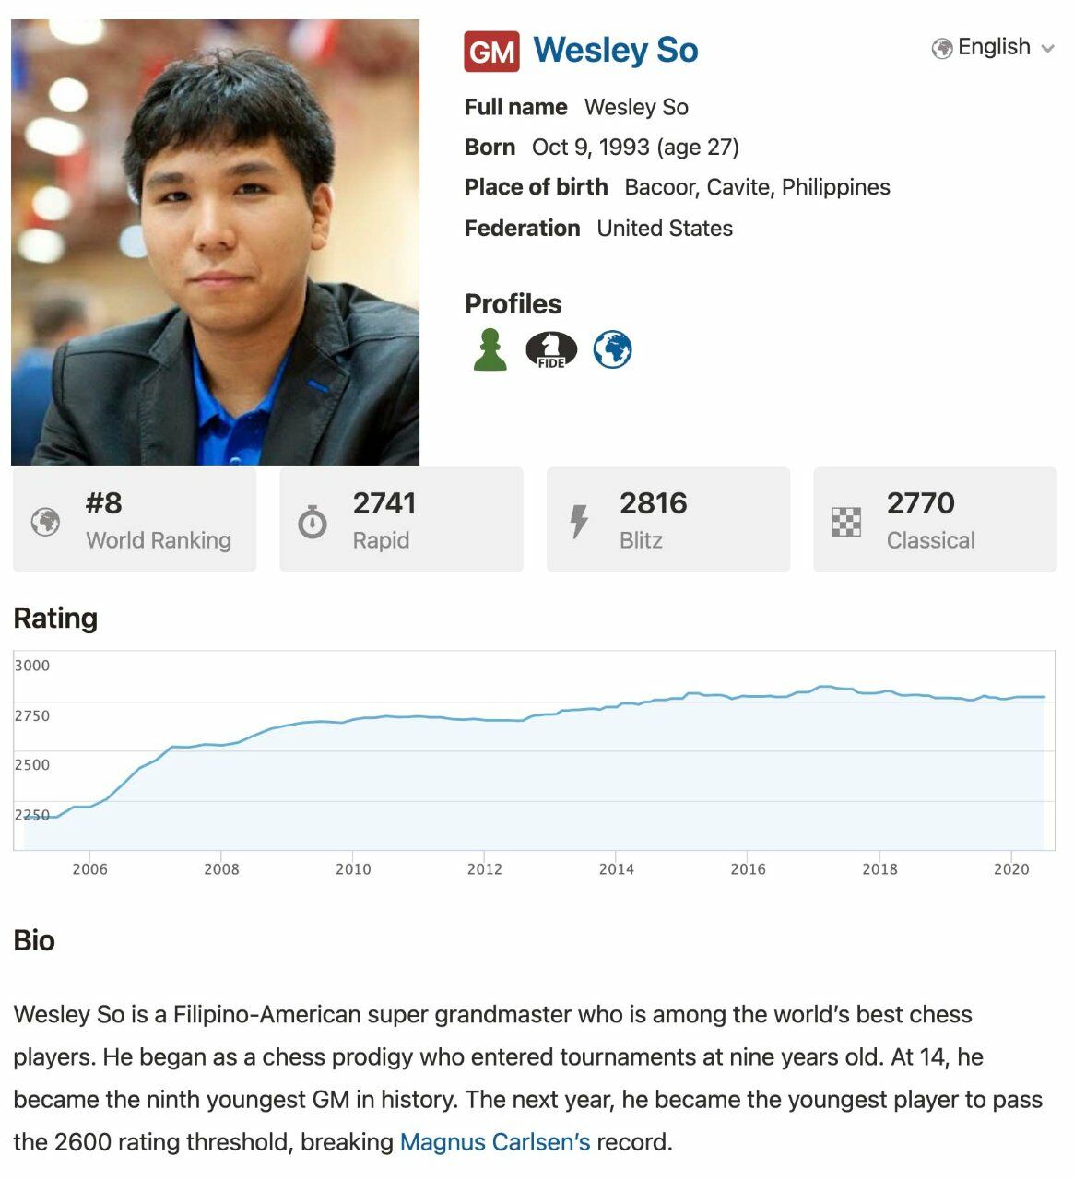Open Magnus Carlsen's profile link
This screenshot has width=1074, height=1180.
[x=495, y=1142]
